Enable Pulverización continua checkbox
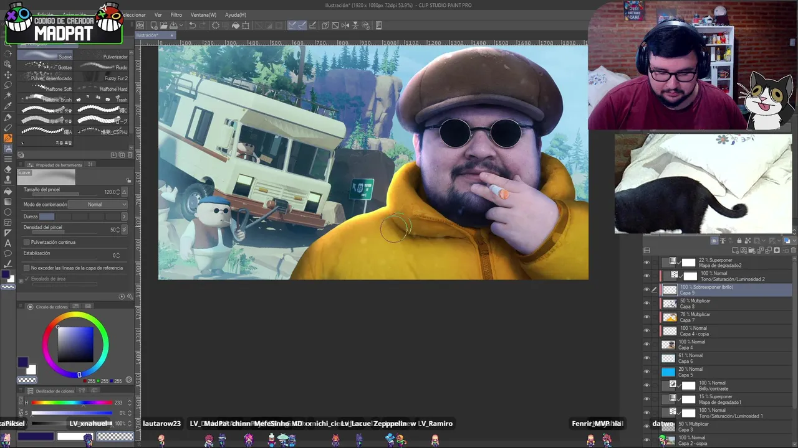798x448 pixels. coord(26,242)
